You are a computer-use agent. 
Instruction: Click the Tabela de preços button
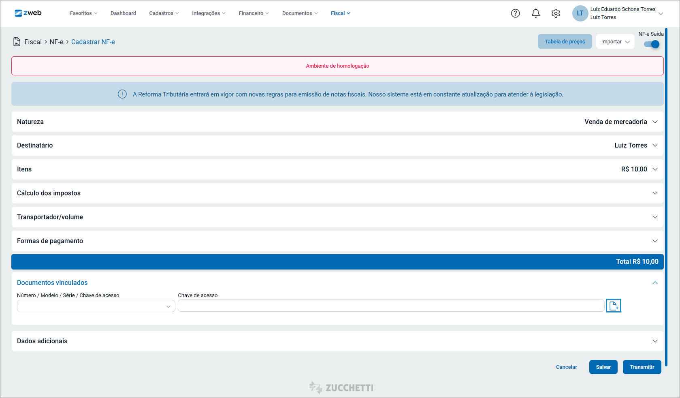[565, 41]
